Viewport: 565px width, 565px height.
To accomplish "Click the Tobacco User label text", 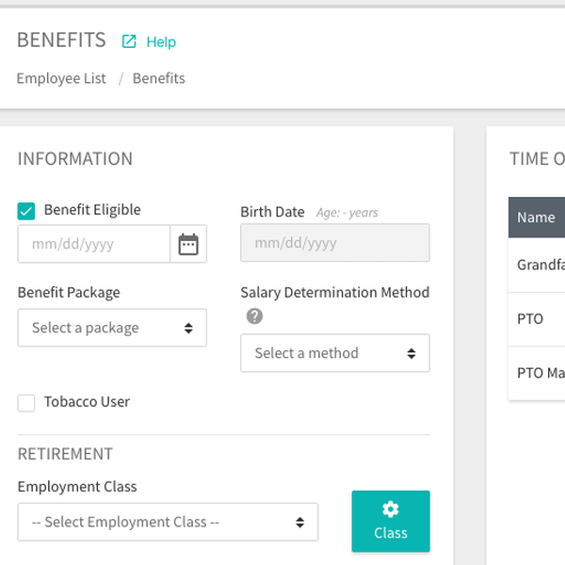I will (87, 402).
